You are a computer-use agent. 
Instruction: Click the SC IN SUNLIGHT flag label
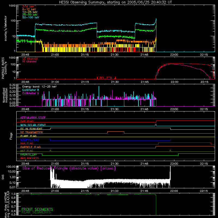point(31,129)
